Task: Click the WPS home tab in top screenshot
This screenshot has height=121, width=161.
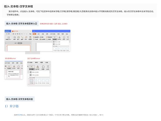Action: coord(8,31)
